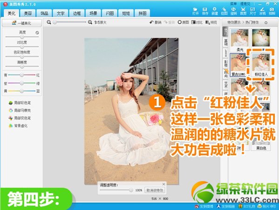This screenshot has width=279, height=210.
Task: Close the 调整透明度 popup
Action: [163, 184]
